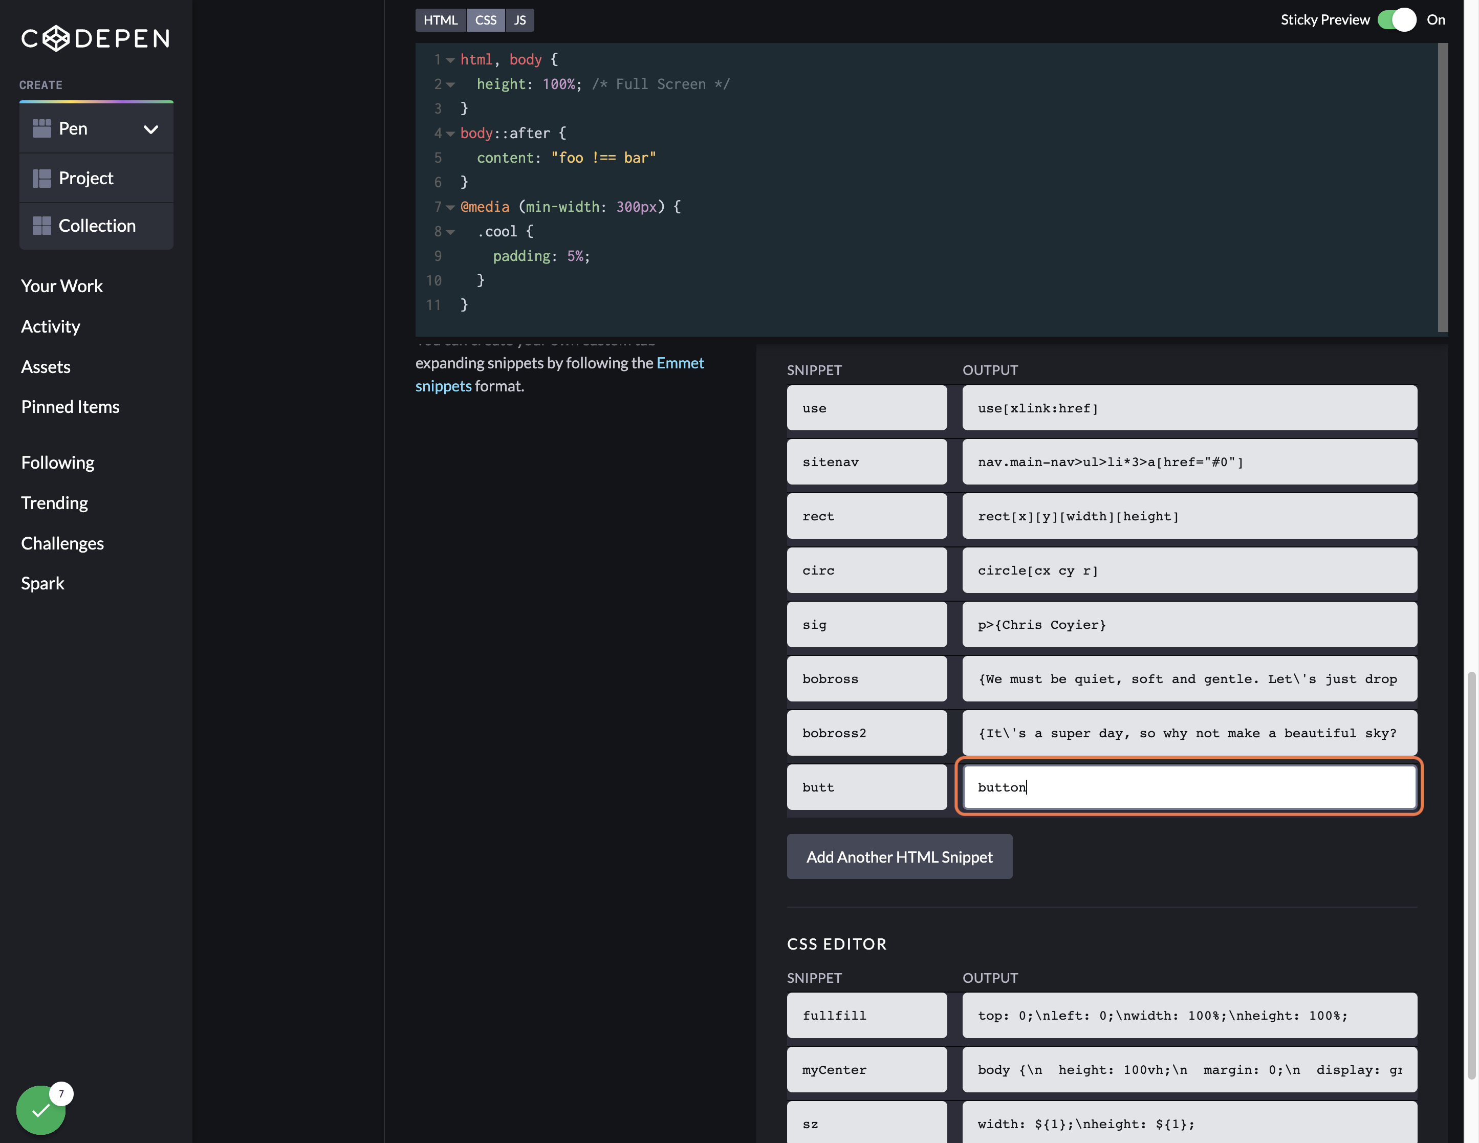This screenshot has height=1143, width=1479.
Task: Toggle the Sticky Preview switch
Action: [1397, 19]
